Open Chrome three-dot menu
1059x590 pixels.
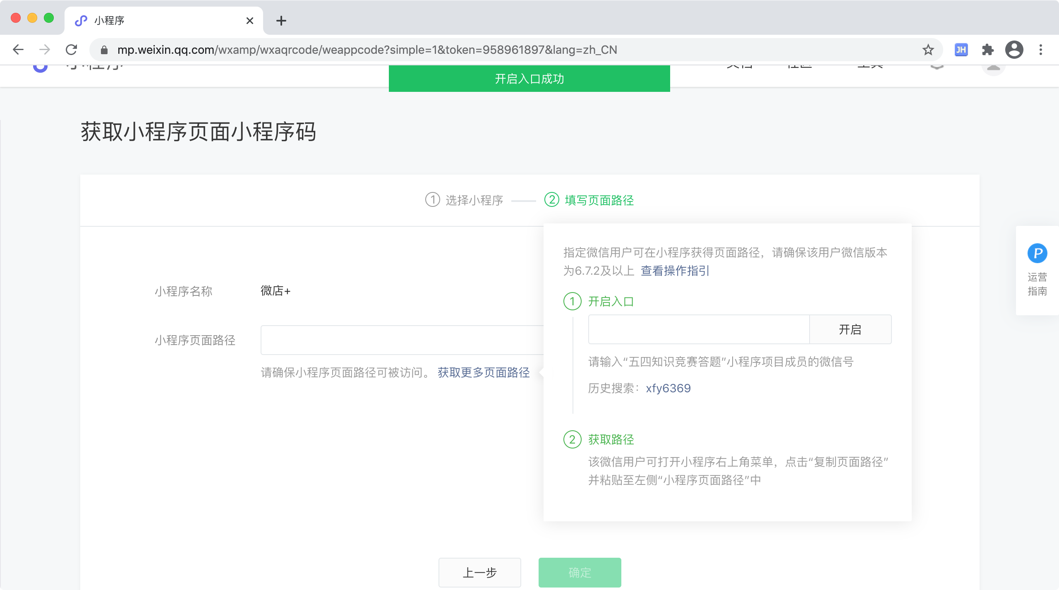[x=1041, y=50]
